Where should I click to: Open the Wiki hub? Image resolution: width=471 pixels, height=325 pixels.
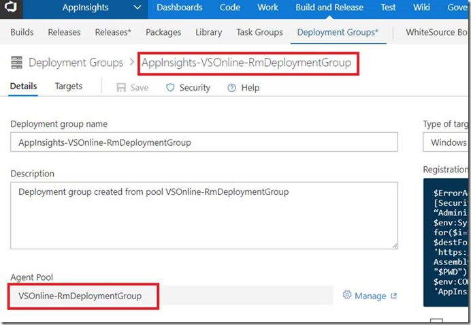(421, 7)
